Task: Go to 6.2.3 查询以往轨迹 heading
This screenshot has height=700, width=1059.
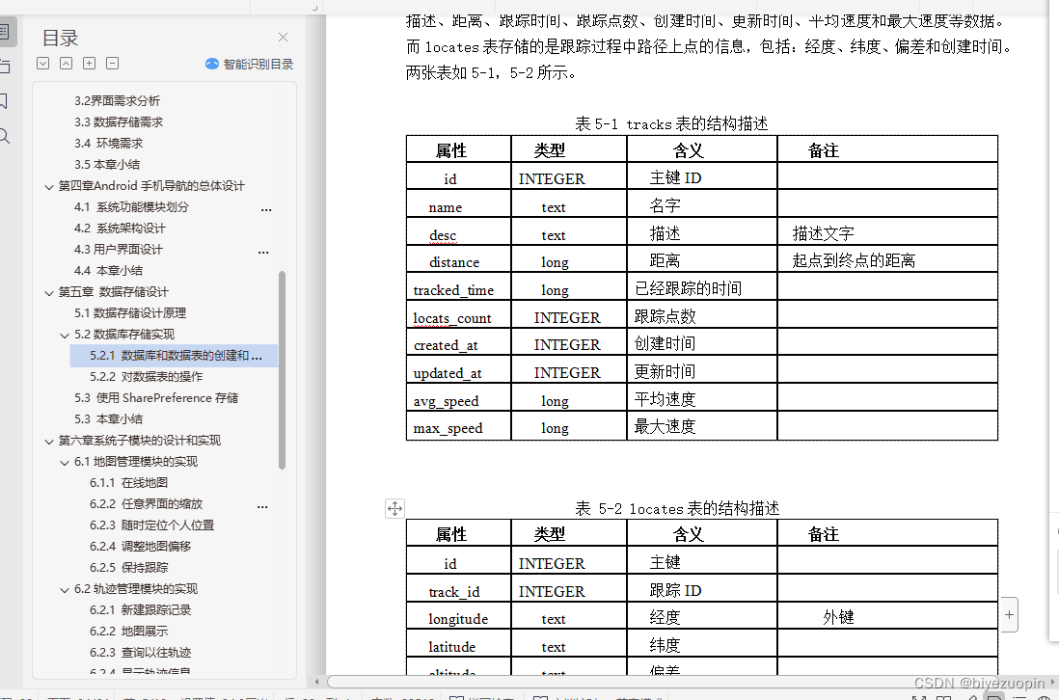Action: pos(141,653)
